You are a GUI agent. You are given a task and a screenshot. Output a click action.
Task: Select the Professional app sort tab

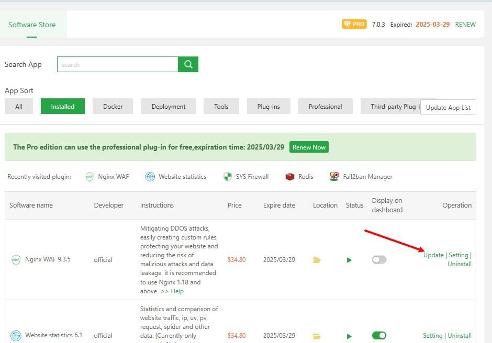tap(326, 106)
